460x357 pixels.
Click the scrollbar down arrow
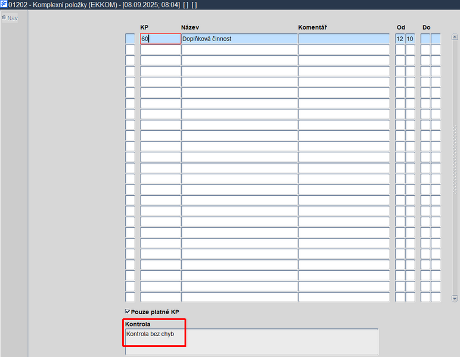click(455, 299)
